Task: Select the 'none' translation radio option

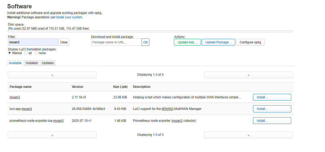Action: (x=36, y=53)
